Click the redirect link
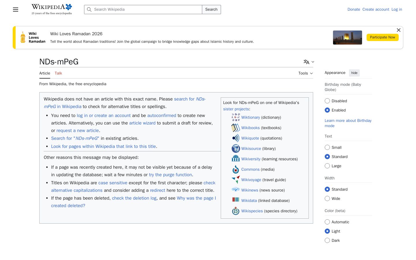This screenshot has height=260, width=416. (157, 190)
